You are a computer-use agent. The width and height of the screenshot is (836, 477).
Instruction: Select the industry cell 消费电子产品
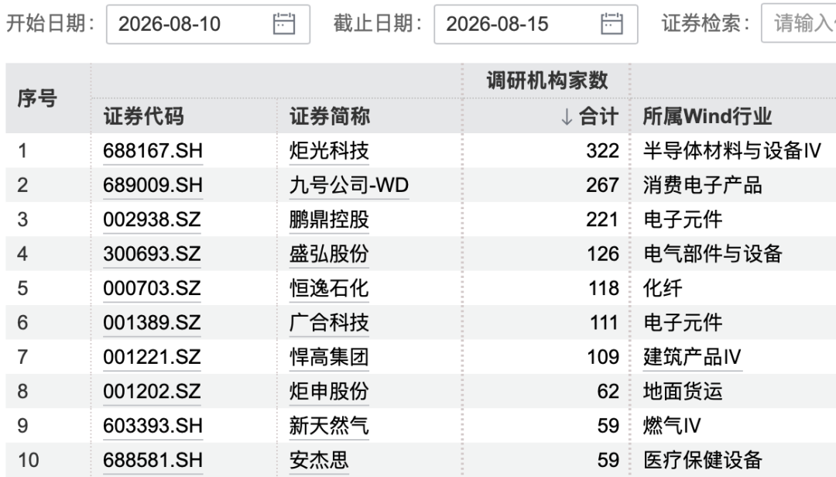pos(702,185)
